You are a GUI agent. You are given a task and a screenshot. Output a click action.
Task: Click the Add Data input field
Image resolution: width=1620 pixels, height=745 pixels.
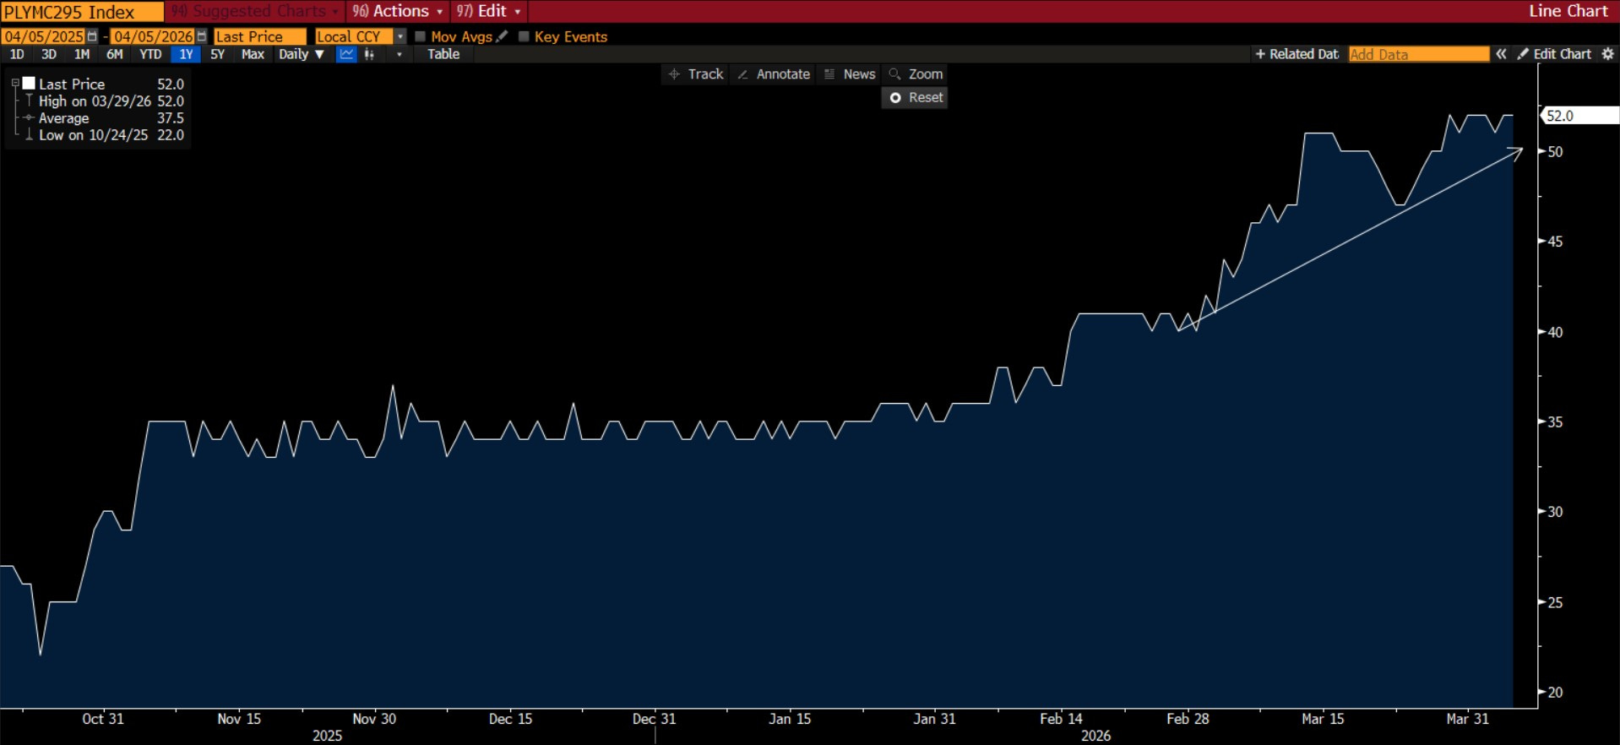(1418, 54)
